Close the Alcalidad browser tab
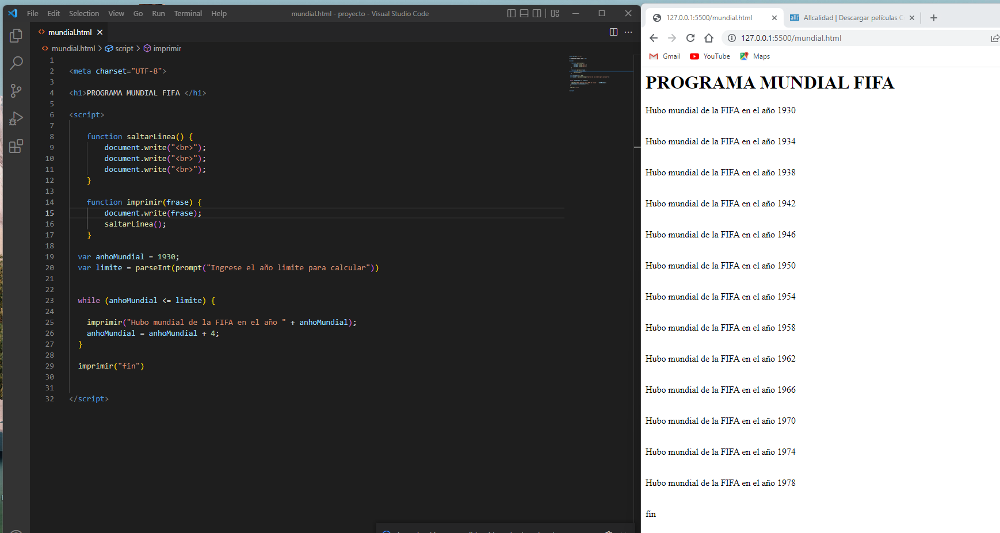 pos(912,18)
